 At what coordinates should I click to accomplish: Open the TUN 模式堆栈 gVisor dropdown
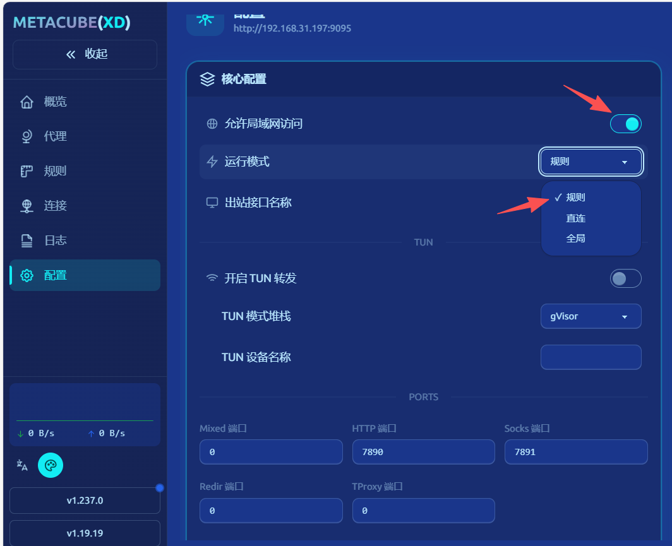click(x=591, y=316)
